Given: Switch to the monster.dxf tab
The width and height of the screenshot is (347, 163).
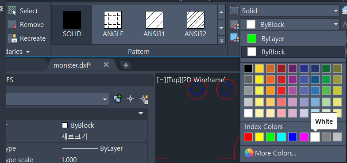Looking at the screenshot, I should click(73, 65).
